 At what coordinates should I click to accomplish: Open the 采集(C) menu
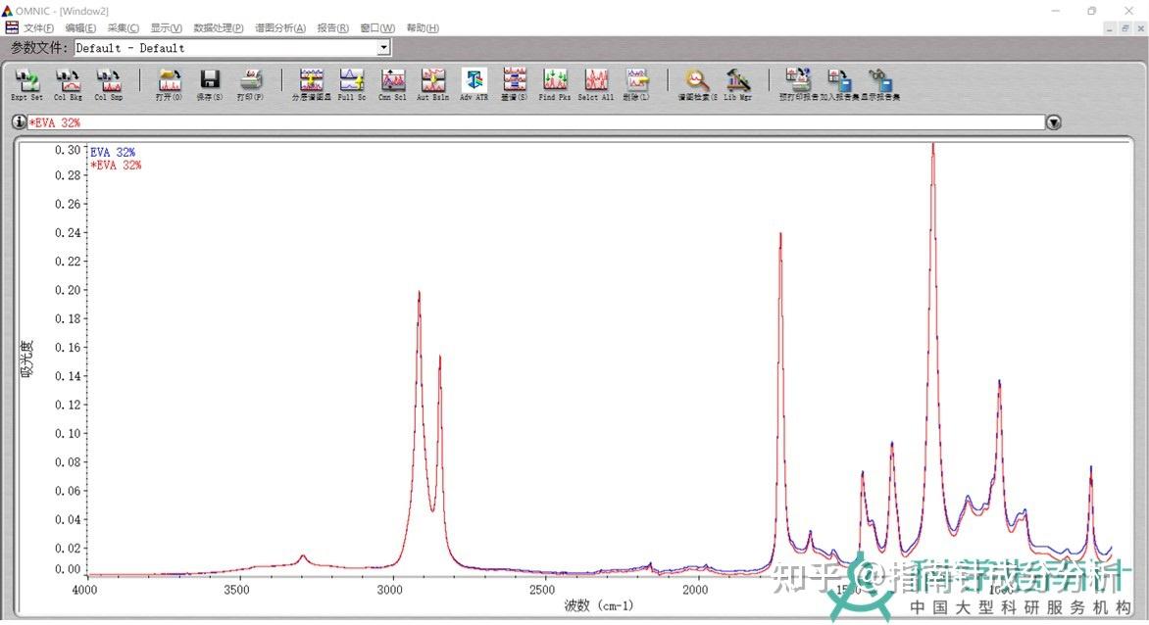pos(124,27)
